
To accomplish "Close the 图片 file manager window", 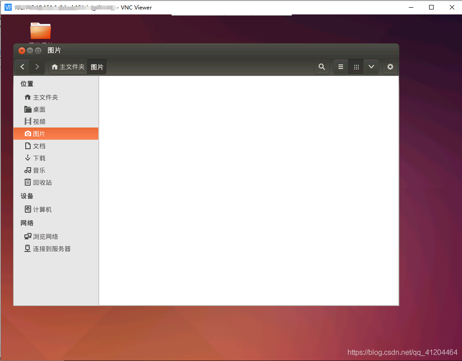I will click(22, 50).
